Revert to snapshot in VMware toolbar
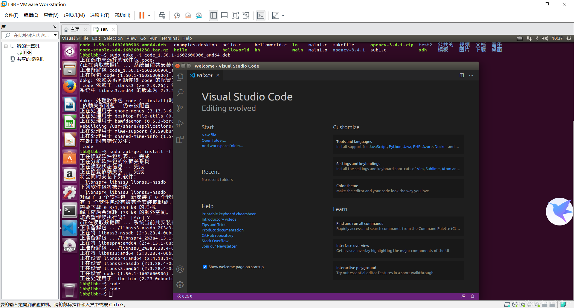Viewport: 574px width, 308px height. coord(188,15)
